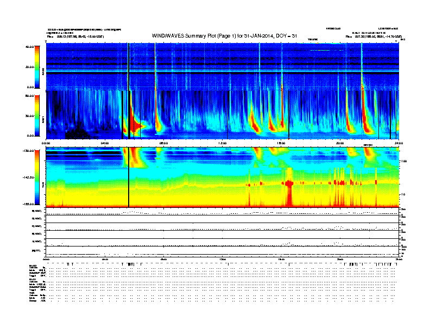Click the 10 frequency label right of TNR
This screenshot has height=333, width=430.
[x=402, y=195]
